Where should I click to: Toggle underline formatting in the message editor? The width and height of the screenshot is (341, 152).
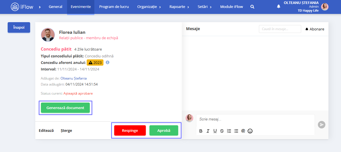coord(215,131)
